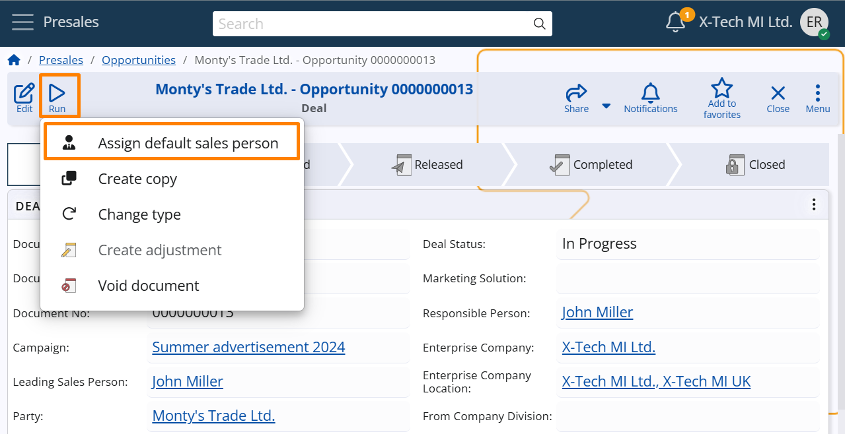Viewport: 845px width, 434px height.
Task: Select Create copy from the Run menu
Action: [x=137, y=178]
